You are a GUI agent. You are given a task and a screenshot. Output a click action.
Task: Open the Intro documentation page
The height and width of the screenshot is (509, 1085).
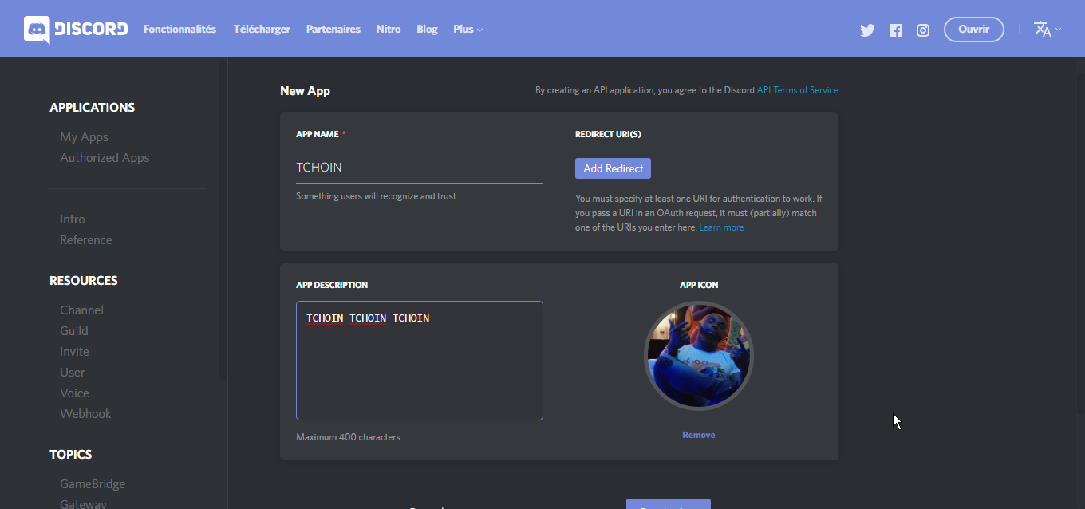click(73, 219)
